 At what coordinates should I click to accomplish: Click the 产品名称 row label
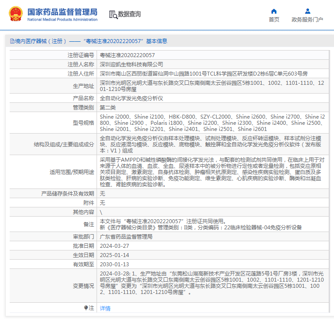click(83, 98)
